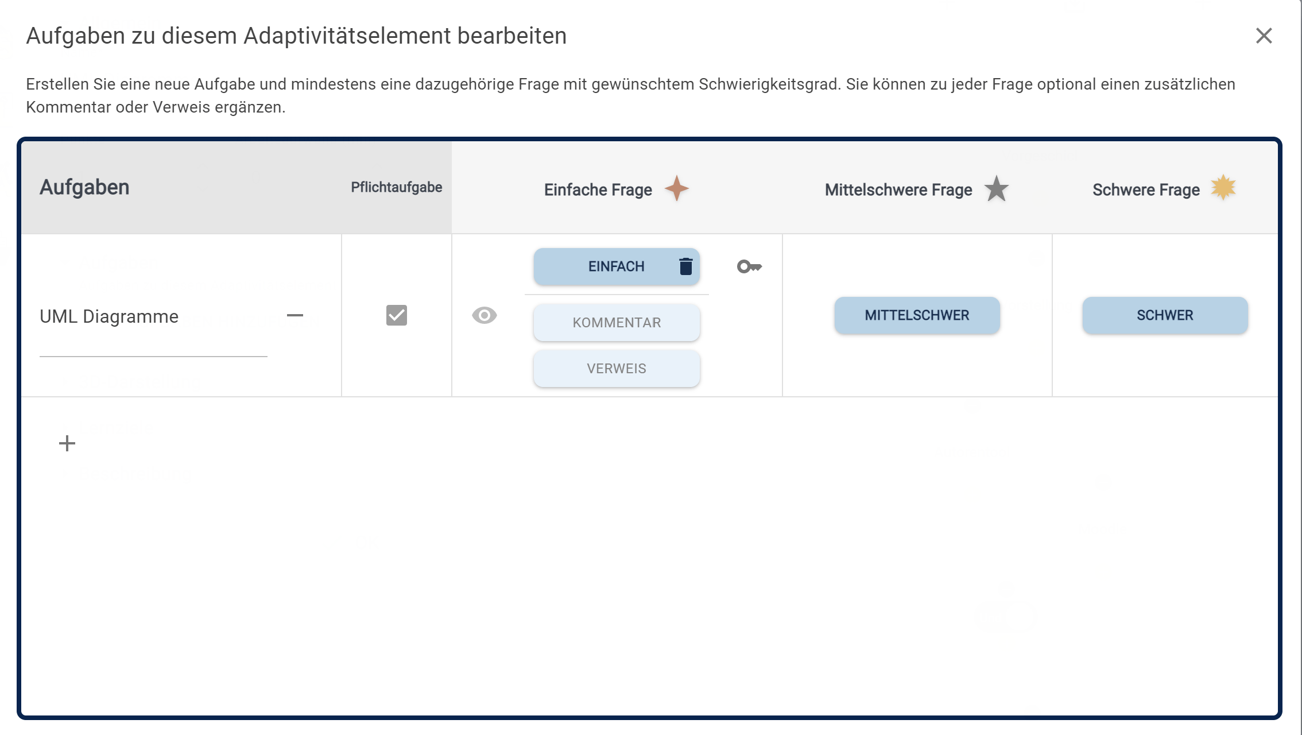The height and width of the screenshot is (735, 1302).
Task: Click the Schwere Frage column label
Action: tap(1146, 189)
